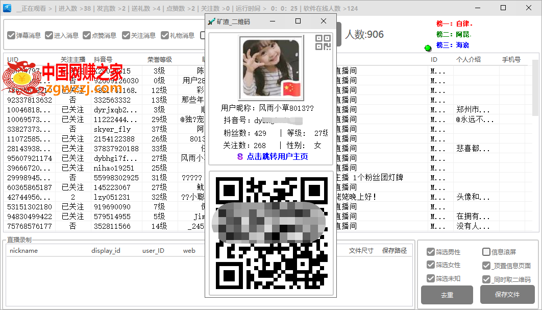The width and height of the screenshot is (542, 310).
Task: Toggle 礼物消息 checkbox
Action: (165, 35)
